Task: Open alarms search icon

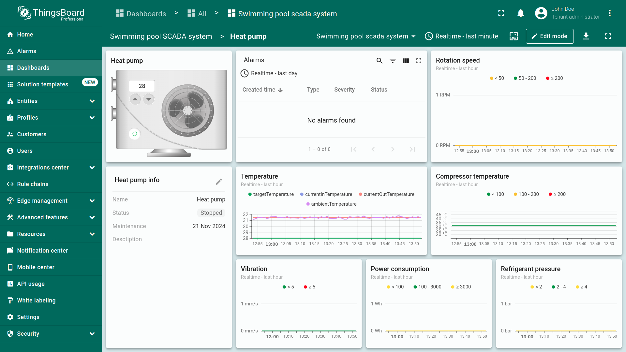Action: [x=379, y=61]
